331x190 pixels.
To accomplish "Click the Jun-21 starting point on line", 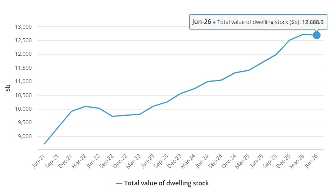I will (44, 144).
